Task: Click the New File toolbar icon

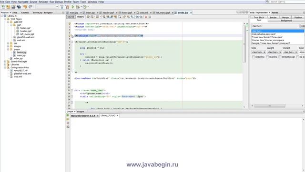Action: tap(3, 7)
